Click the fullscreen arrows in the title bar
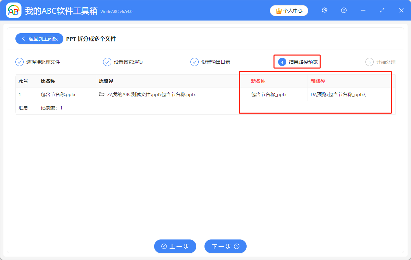Viewport: 411px width, 260px height. 382,10
